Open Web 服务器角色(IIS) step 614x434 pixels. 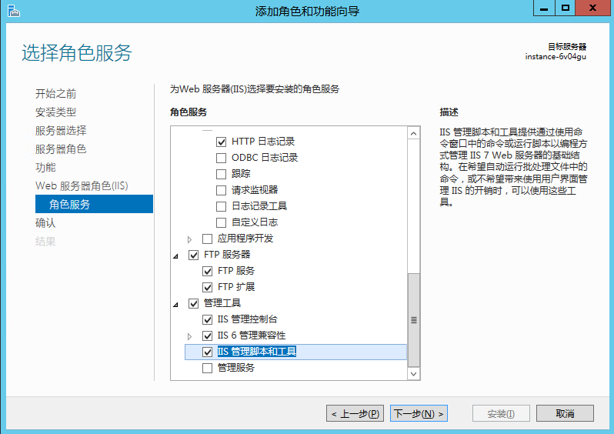[82, 185]
